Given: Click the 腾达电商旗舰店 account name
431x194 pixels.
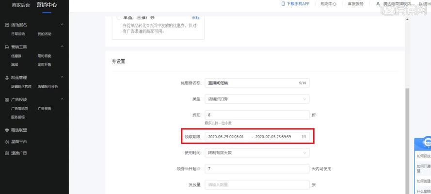Looking at the screenshot, I should (x=397, y=4).
